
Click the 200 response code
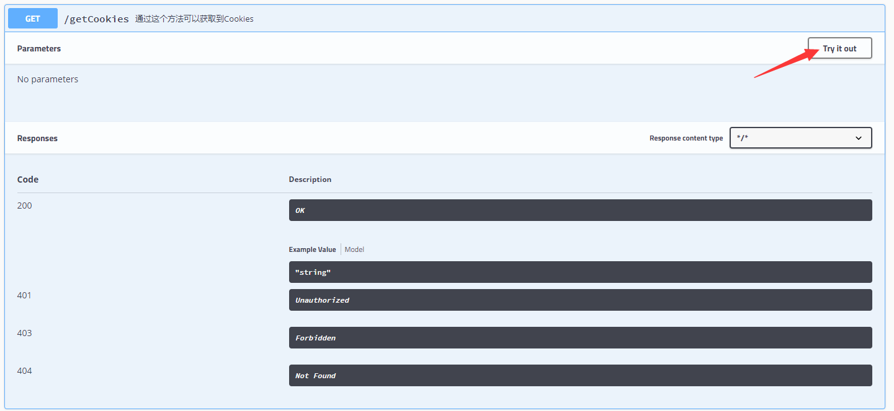pyautogui.click(x=24, y=205)
